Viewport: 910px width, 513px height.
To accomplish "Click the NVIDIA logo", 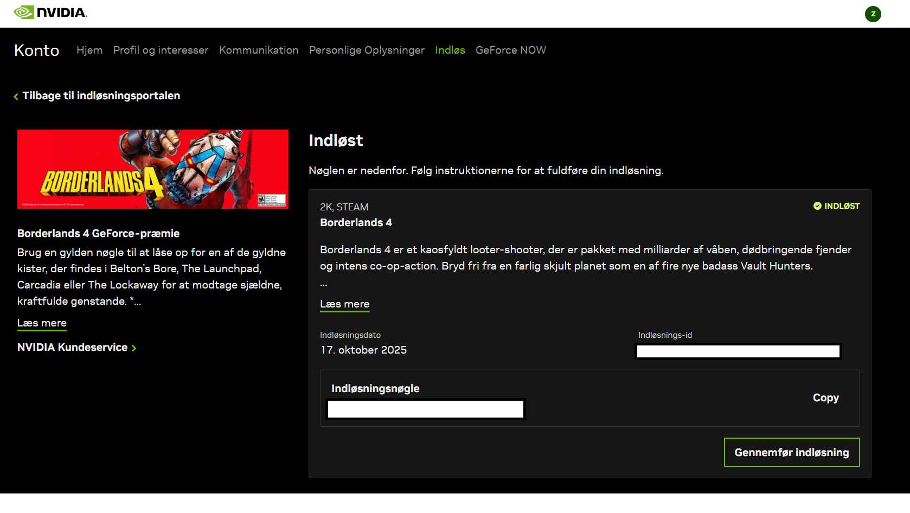I will (50, 12).
